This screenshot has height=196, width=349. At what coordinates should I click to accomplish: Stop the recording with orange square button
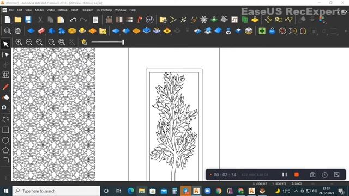point(297,175)
